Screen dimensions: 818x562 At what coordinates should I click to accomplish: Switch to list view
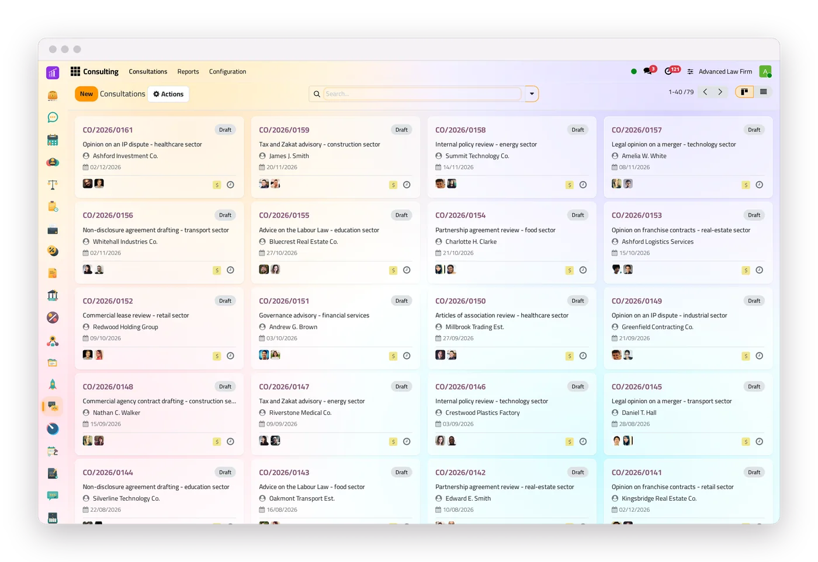[x=763, y=92]
